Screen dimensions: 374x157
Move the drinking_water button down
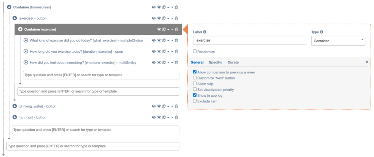(x=172, y=106)
